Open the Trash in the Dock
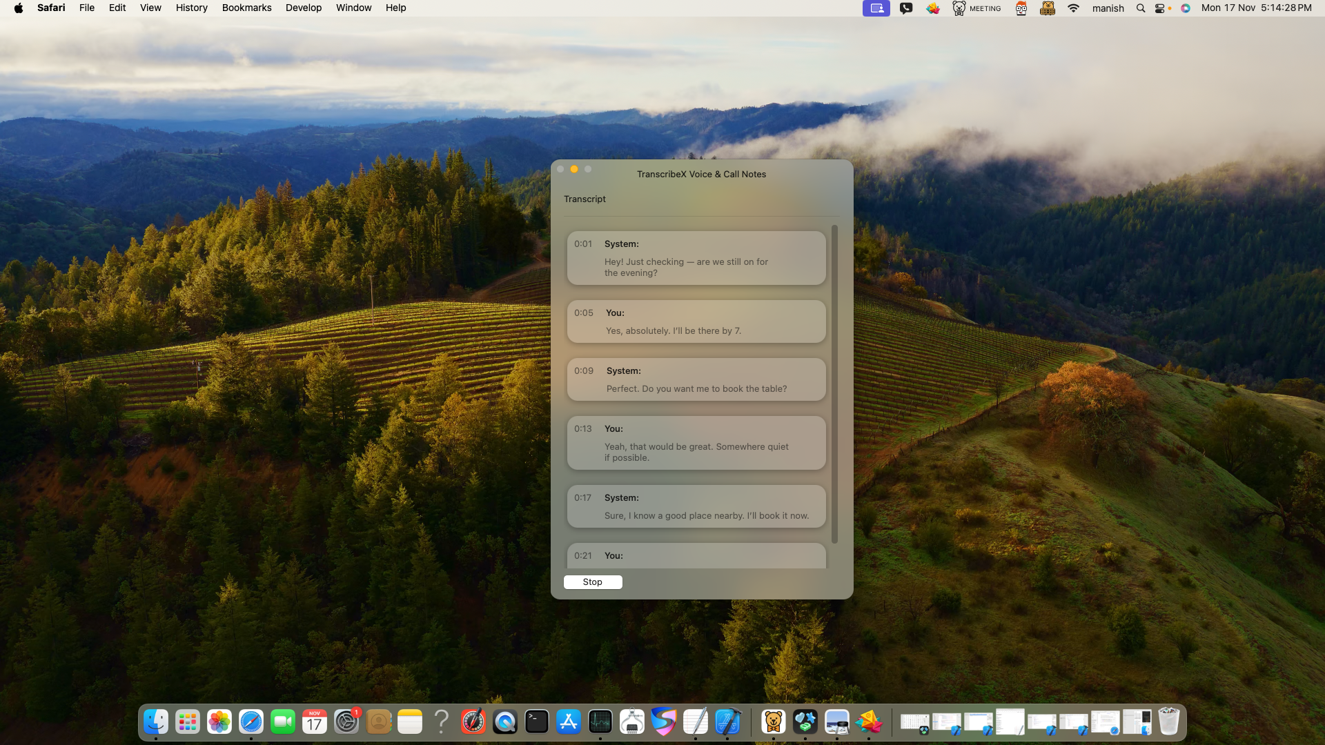 click(x=1168, y=722)
